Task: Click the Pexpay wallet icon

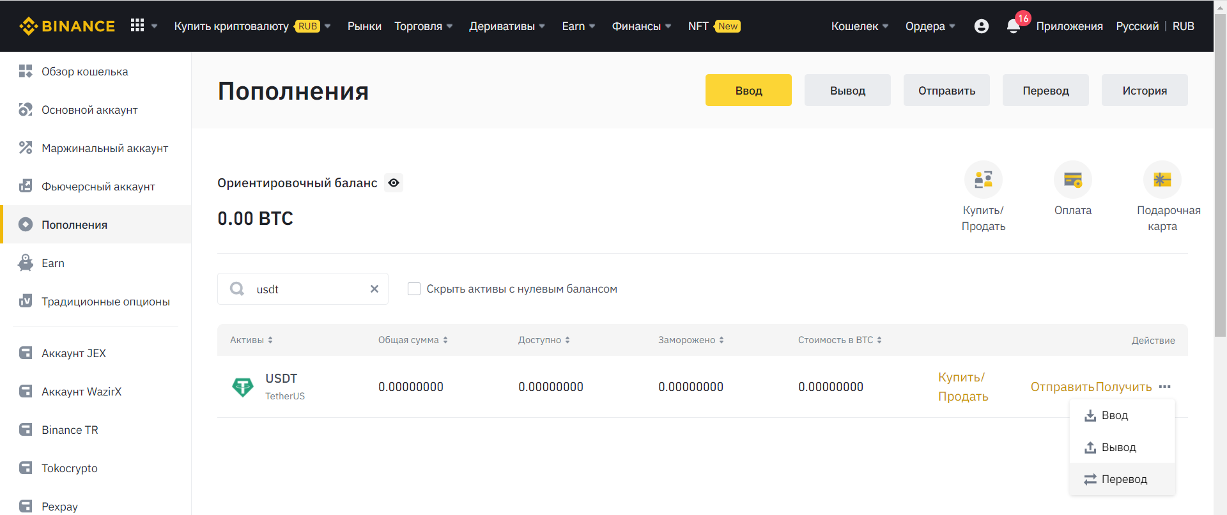Action: (26, 507)
